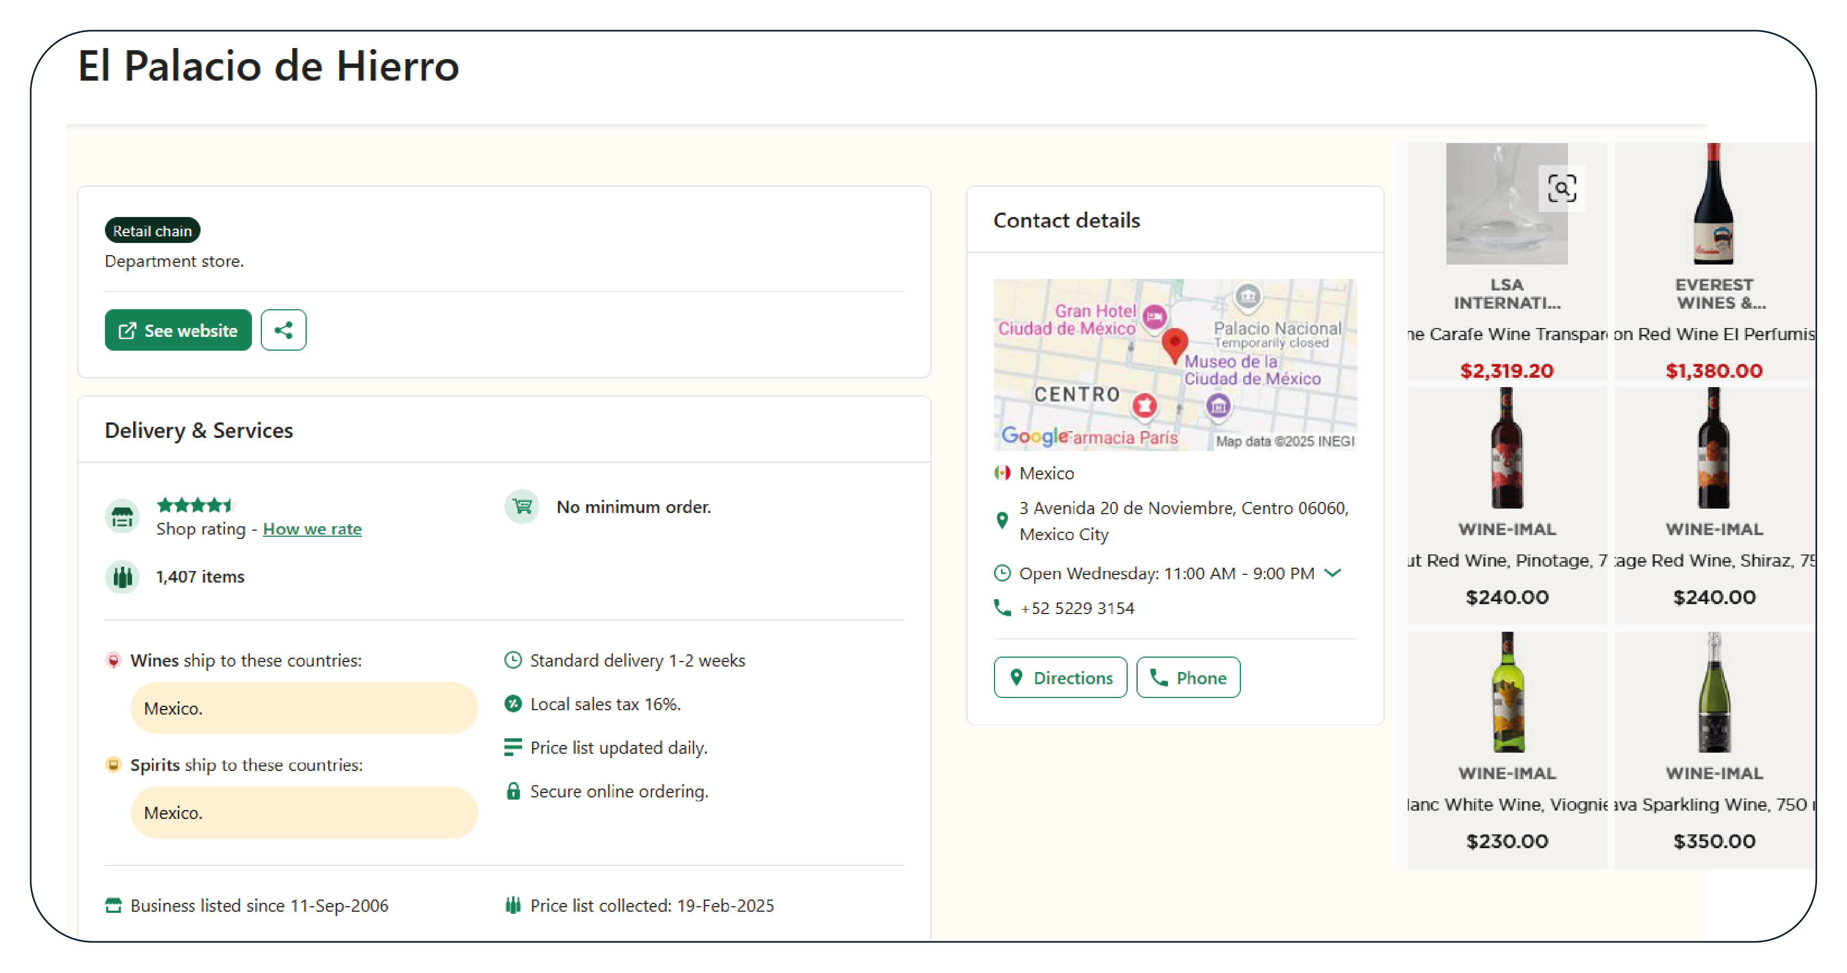The height and width of the screenshot is (973, 1847).
Task: Click the $2,319.20 price
Action: pyautogui.click(x=1507, y=371)
